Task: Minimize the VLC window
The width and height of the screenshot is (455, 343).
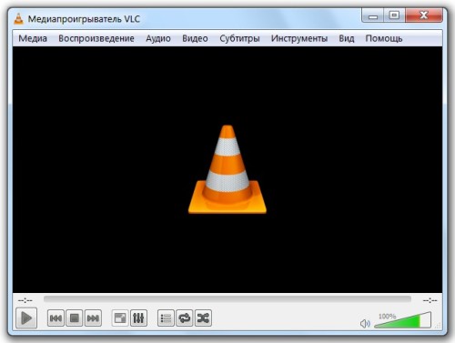Action: 373,15
